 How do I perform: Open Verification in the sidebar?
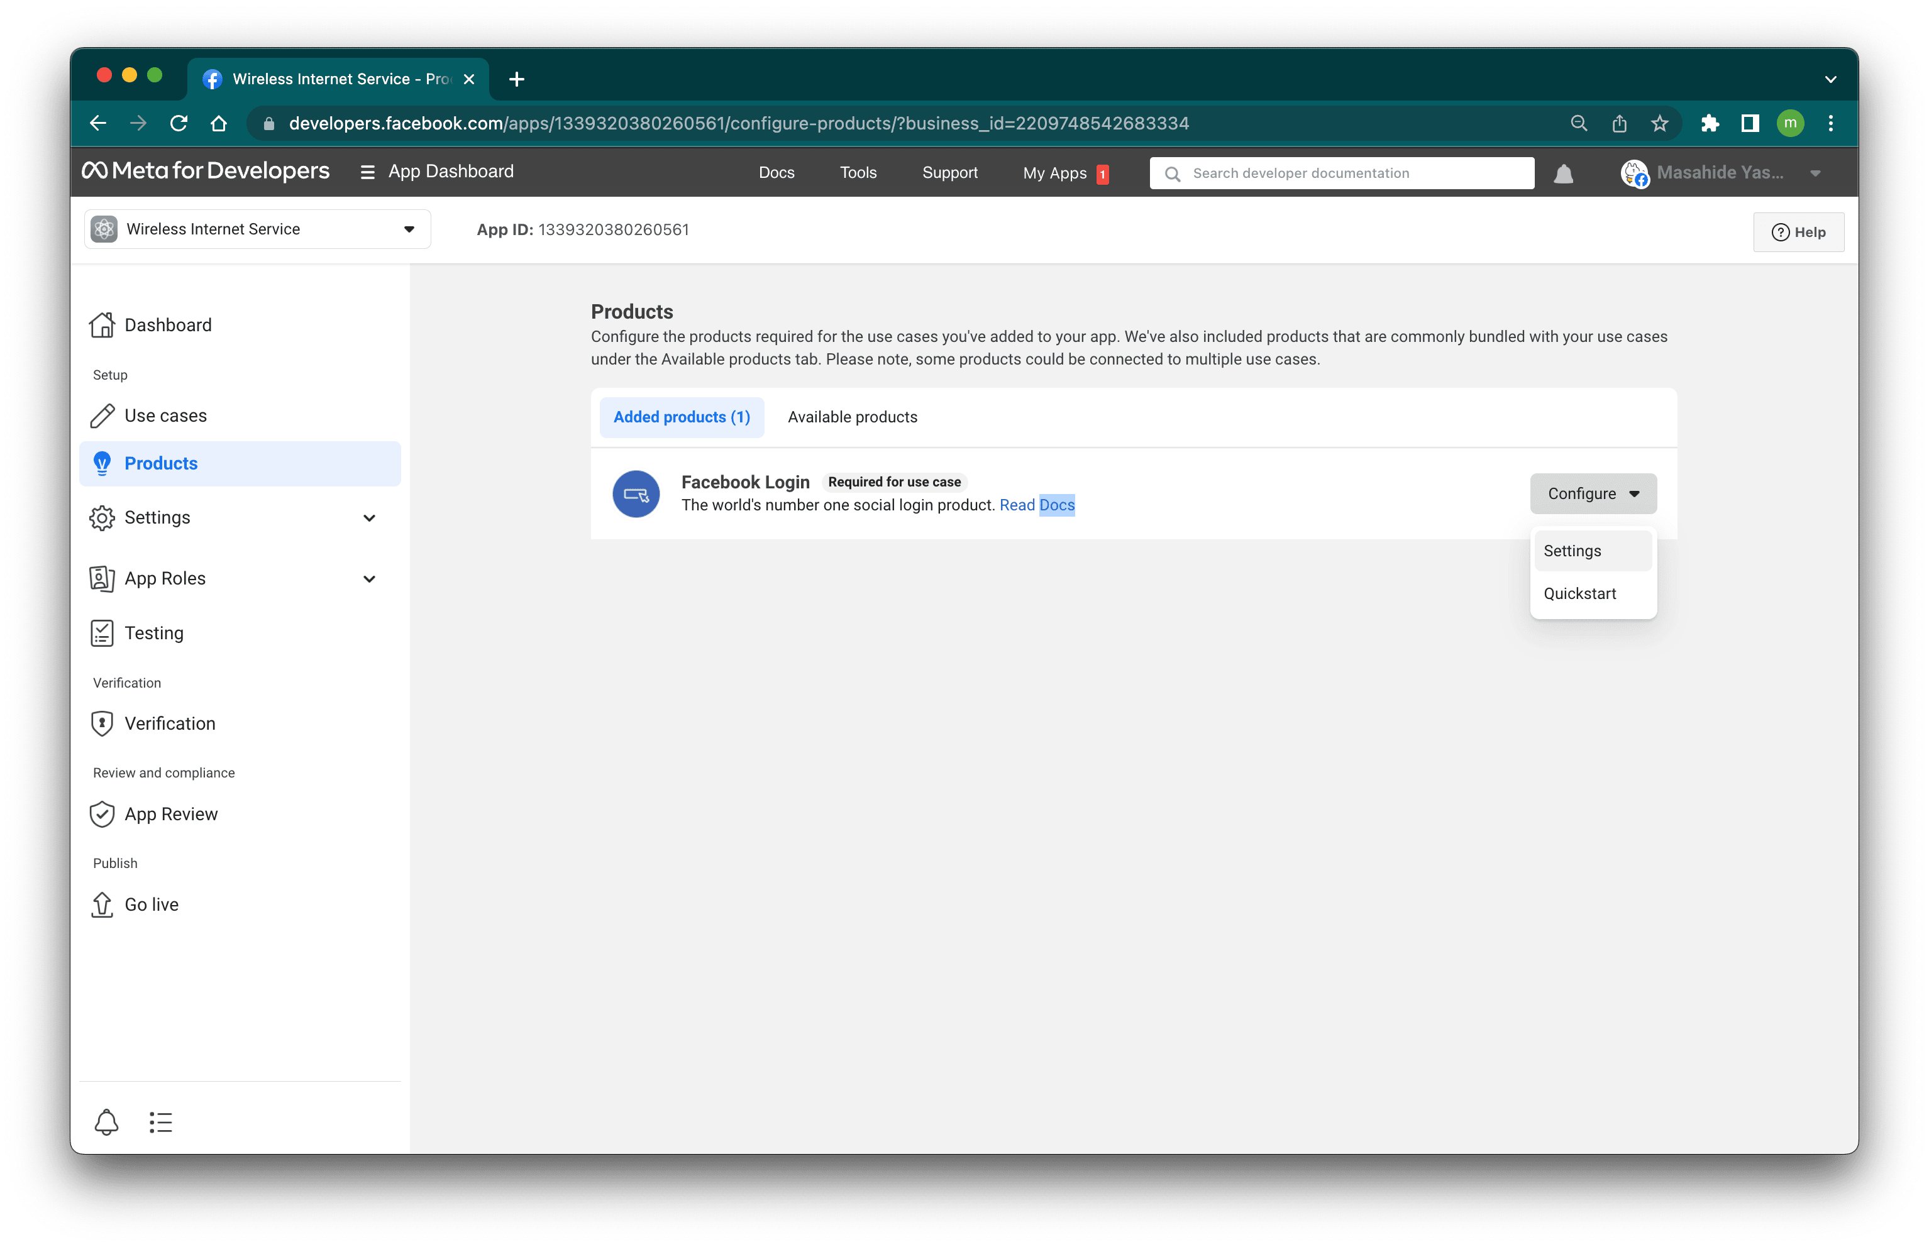(x=240, y=723)
